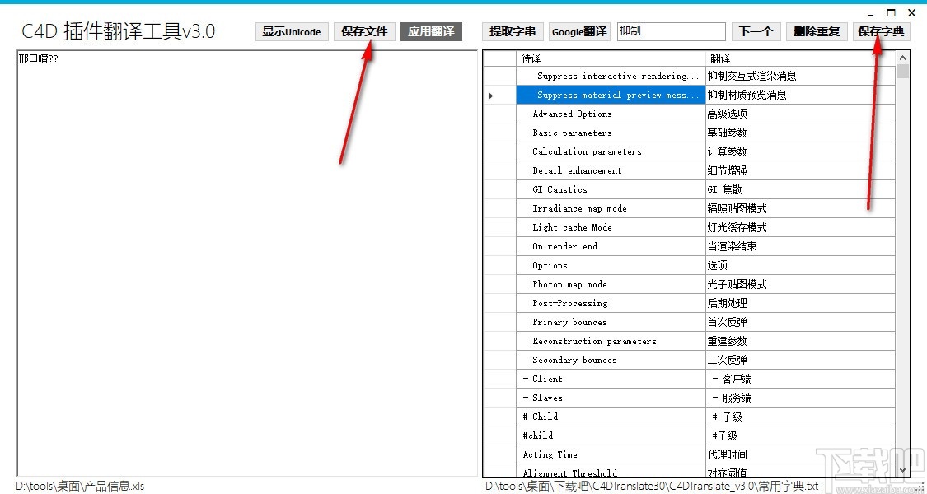This screenshot has height=494, width=927.
Task: Select the 'Secondary bounces' cell
Action: coord(611,360)
